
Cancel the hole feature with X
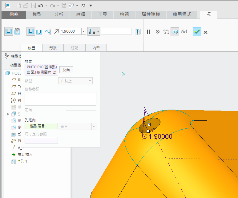tap(205, 32)
